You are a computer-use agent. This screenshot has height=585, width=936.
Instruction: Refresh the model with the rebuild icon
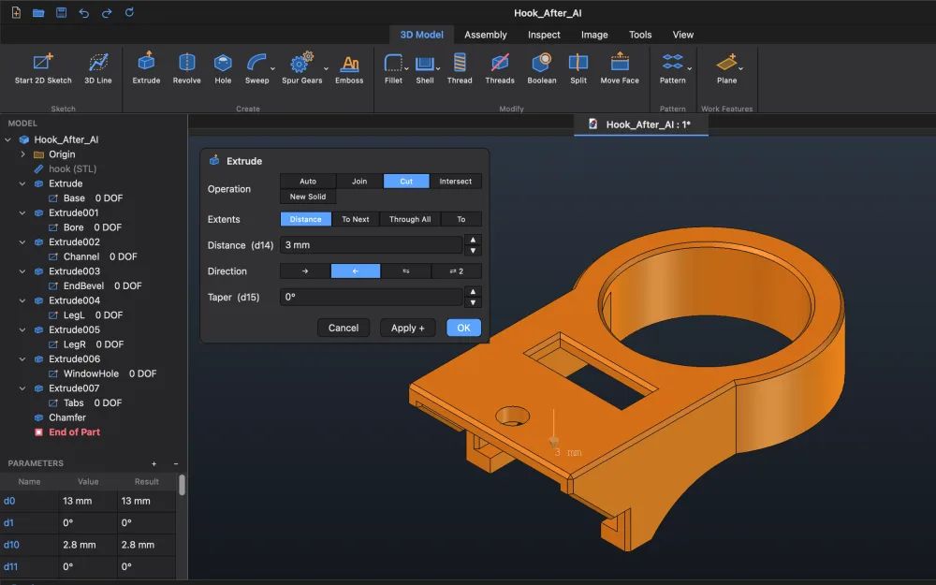(129, 12)
